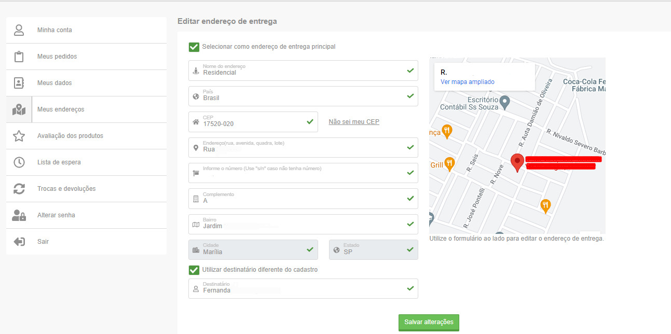
Task: Click the refresh arrows icon for Trocas e devoluções
Action: pyautogui.click(x=19, y=189)
